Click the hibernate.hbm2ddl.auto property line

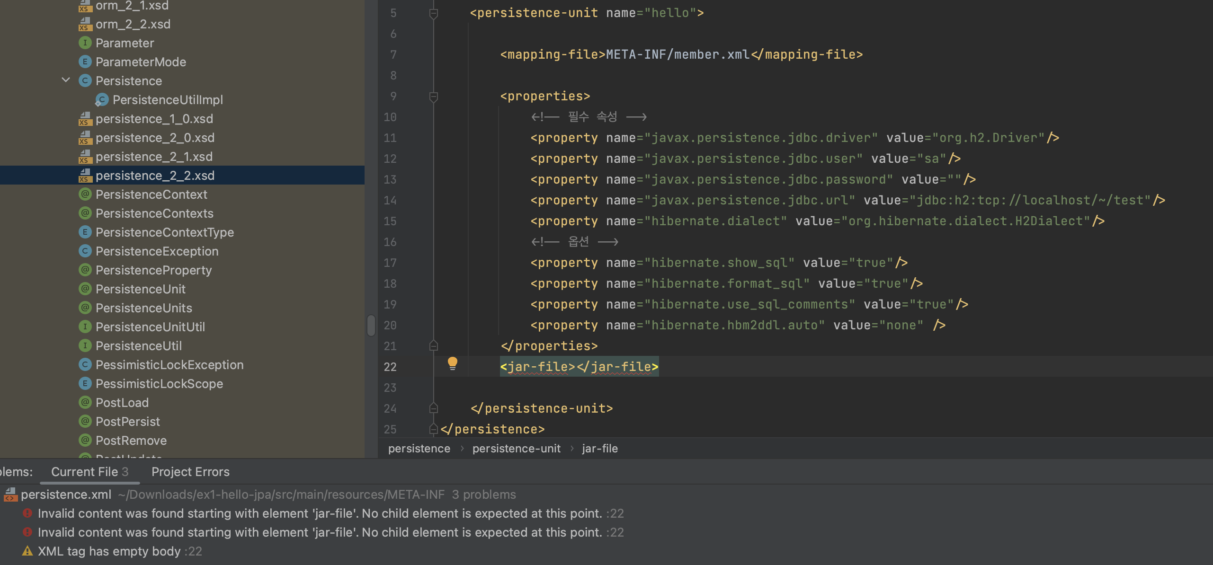738,325
